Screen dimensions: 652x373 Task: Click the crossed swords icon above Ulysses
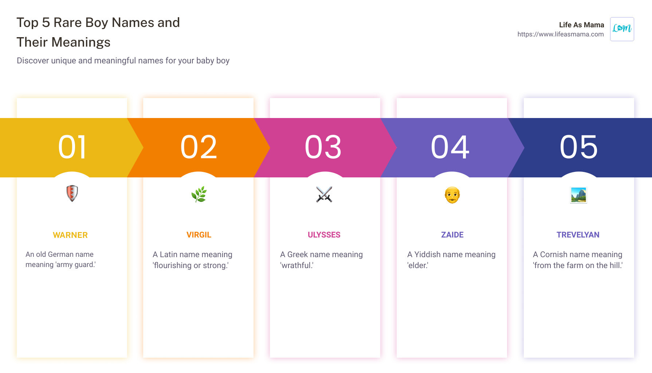[x=324, y=195]
